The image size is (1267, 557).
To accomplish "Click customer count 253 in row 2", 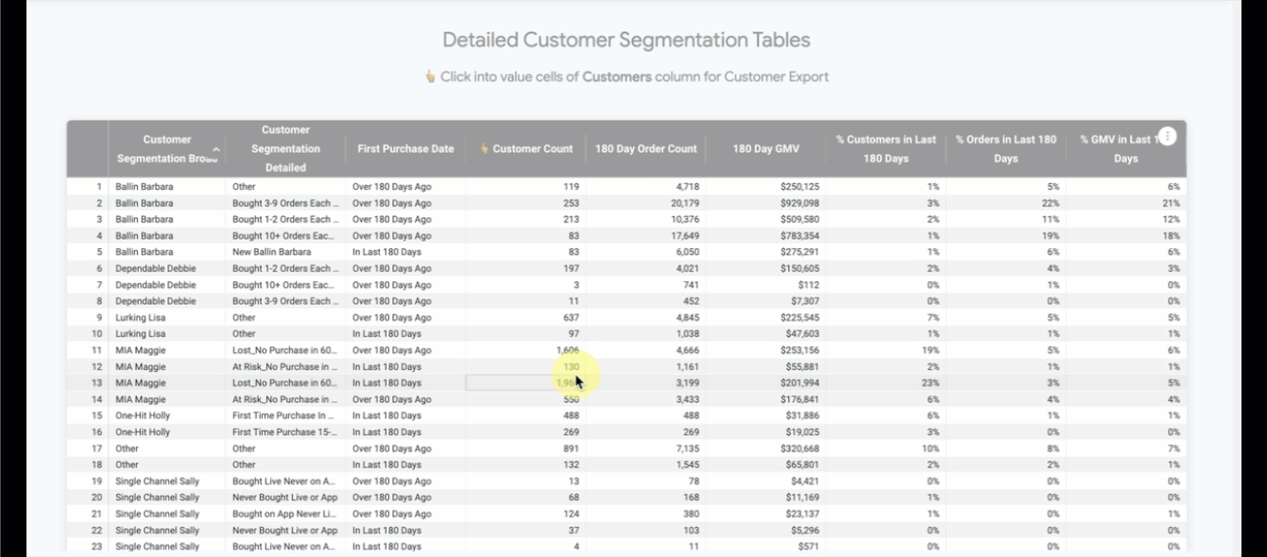I will point(570,203).
